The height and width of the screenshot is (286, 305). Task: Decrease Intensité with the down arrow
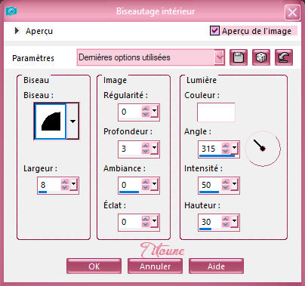[x=226, y=188]
